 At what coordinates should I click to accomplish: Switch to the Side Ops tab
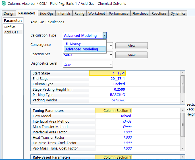46,13
